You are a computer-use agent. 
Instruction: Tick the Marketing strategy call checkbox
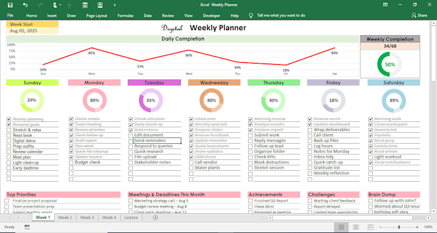[130, 201]
